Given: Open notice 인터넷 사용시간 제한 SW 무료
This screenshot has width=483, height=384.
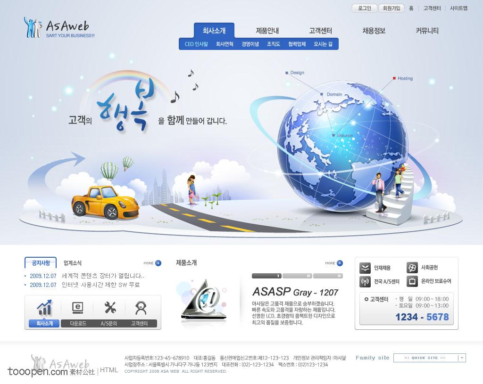Looking at the screenshot, I should pyautogui.click(x=101, y=285).
